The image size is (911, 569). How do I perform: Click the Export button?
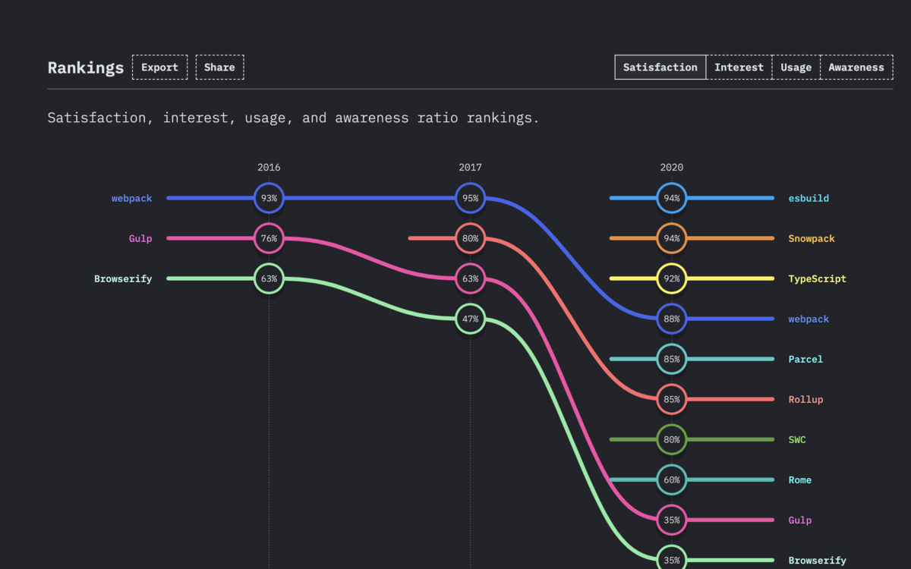159,67
